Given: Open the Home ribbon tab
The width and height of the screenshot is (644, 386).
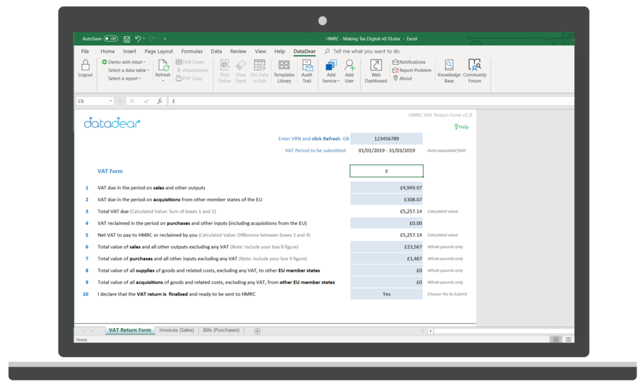Looking at the screenshot, I should pyautogui.click(x=108, y=52).
